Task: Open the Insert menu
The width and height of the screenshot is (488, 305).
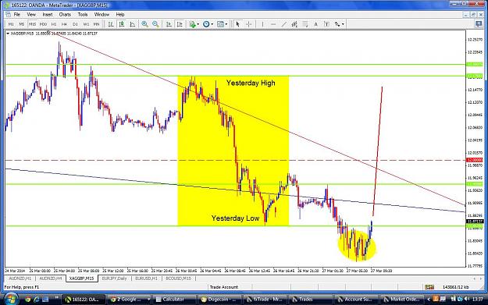Action: click(48, 15)
